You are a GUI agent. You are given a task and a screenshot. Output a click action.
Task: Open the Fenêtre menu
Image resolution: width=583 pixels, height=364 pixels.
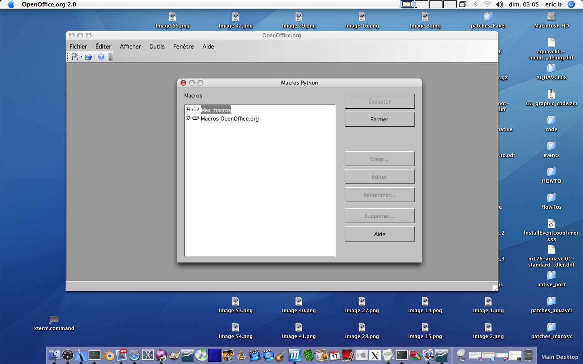[x=183, y=47]
